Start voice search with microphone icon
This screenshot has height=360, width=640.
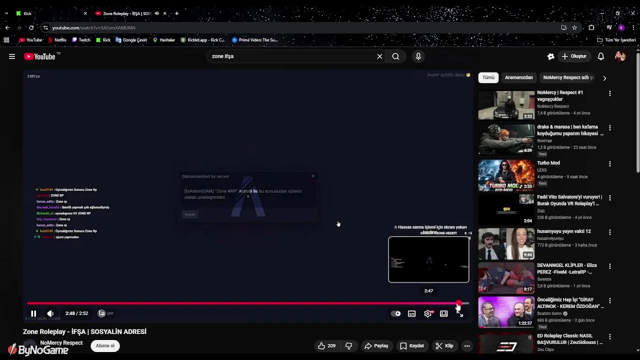tap(418, 56)
